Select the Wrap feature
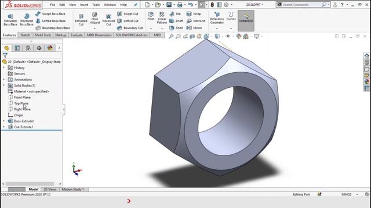This screenshot has height=208, width=371. click(x=194, y=14)
